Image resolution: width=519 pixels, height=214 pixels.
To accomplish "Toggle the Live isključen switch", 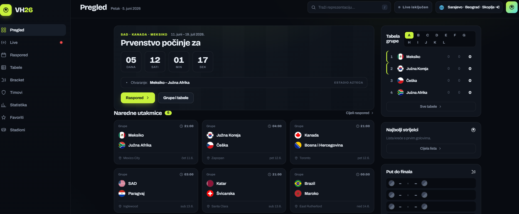I will tap(413, 7).
